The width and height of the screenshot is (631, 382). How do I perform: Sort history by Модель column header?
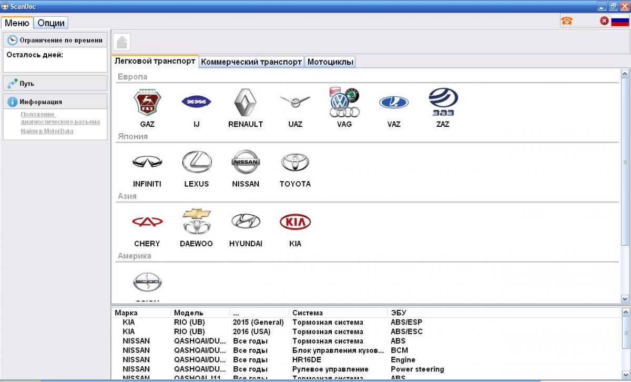coord(201,313)
